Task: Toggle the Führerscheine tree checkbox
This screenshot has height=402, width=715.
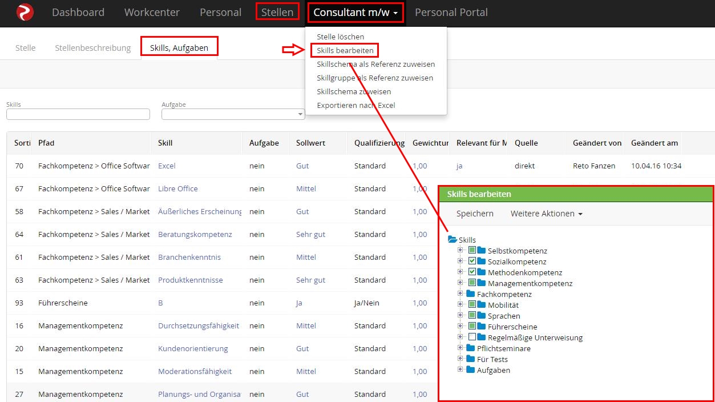Action: click(x=472, y=327)
